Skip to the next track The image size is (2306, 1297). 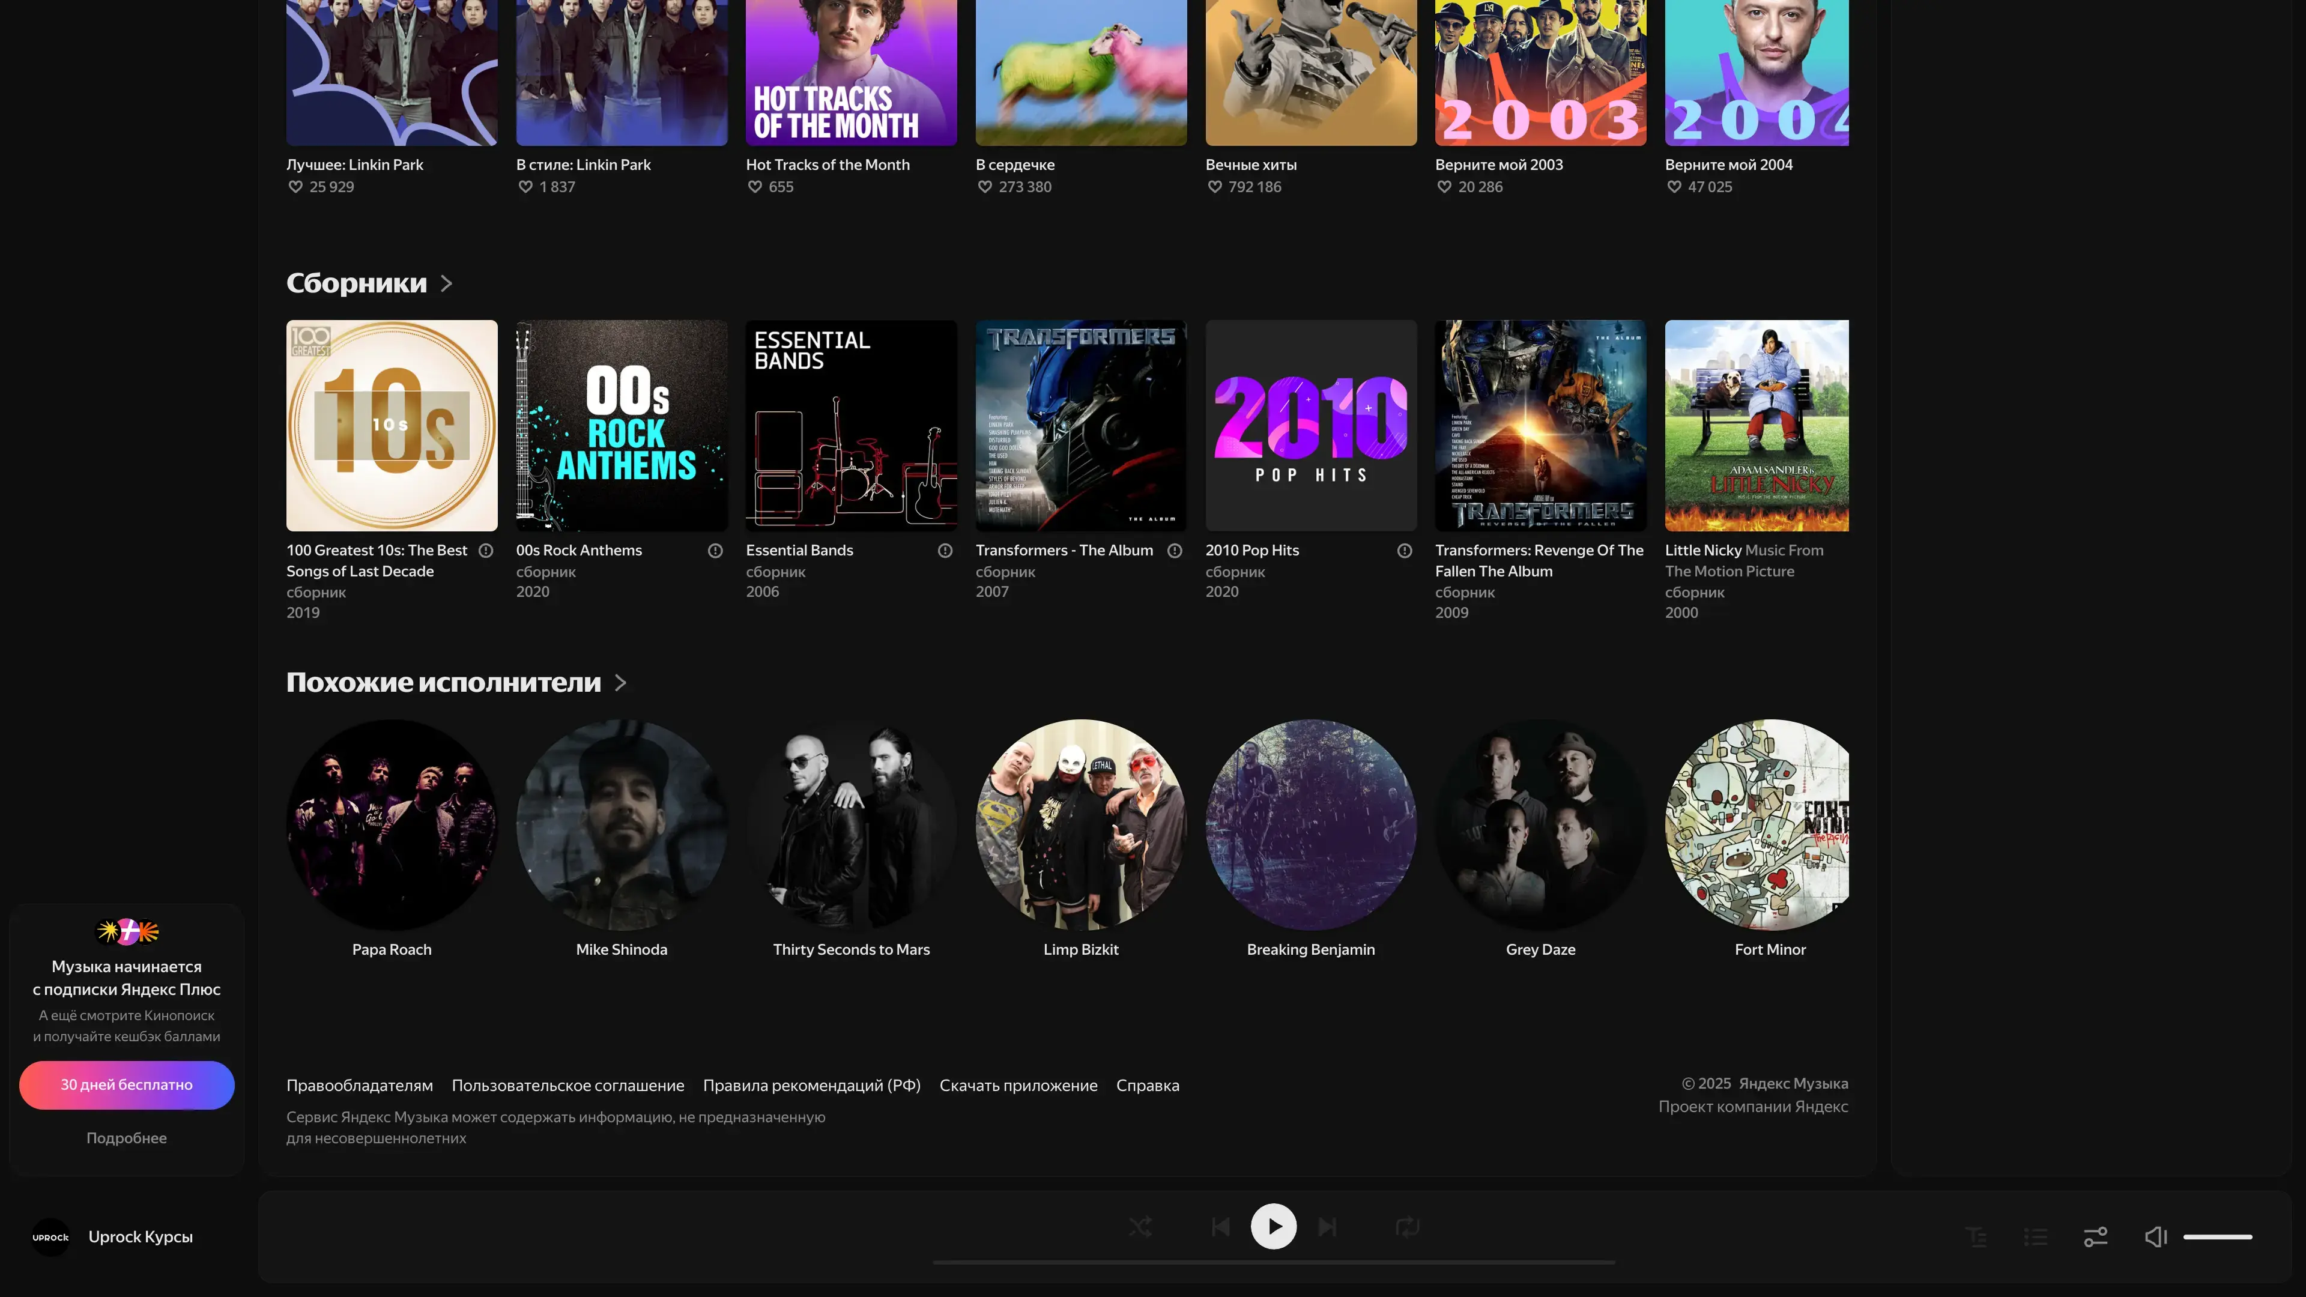click(x=1328, y=1226)
